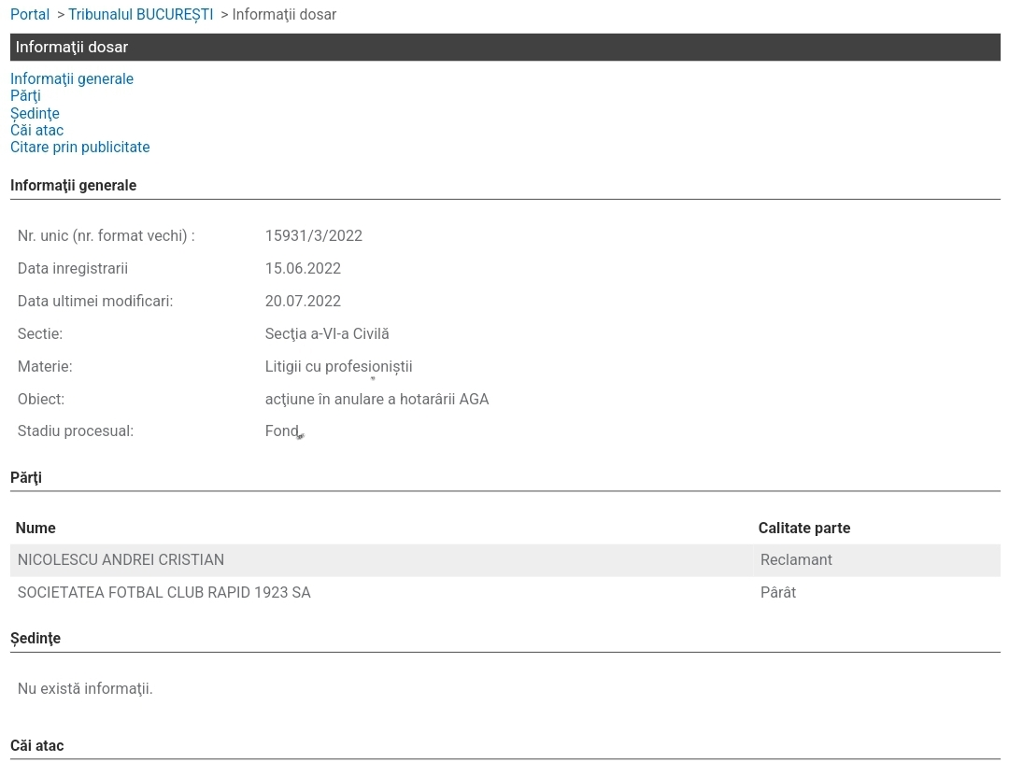Go to Ședințe using the top navigation link
1009x762 pixels.
(35, 113)
